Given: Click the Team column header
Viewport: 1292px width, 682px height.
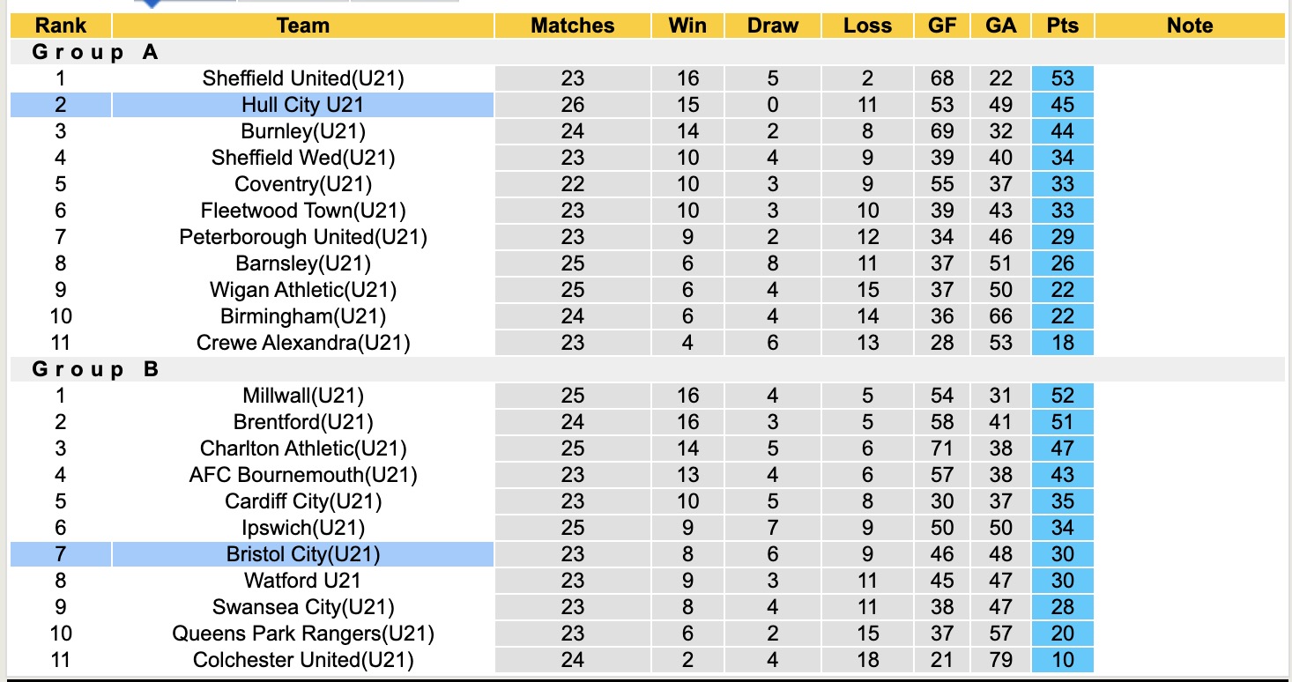Looking at the screenshot, I should coord(303,26).
